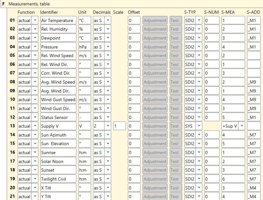Viewport: 263px width, 200px height.
Task: Click Adjustment button for Wind Gust Speed
Action: point(155,100)
